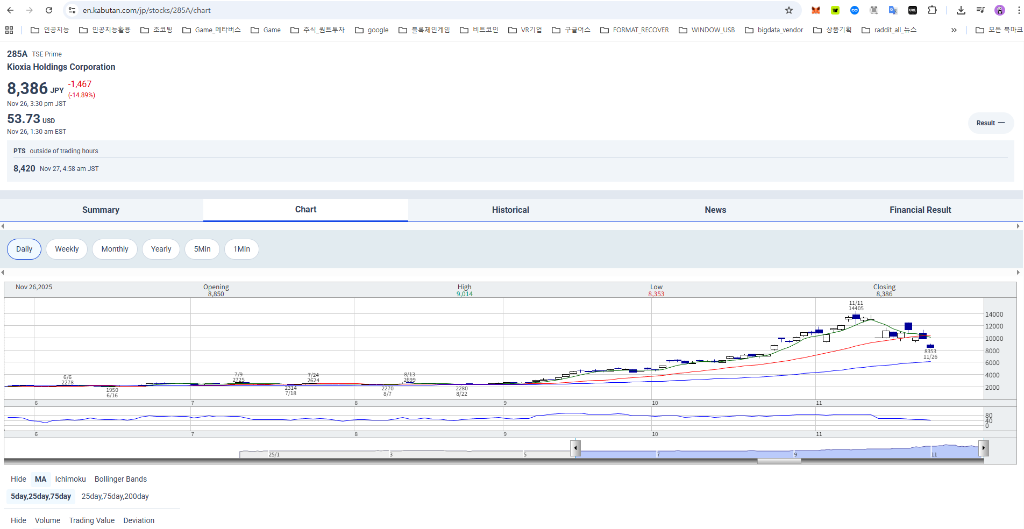Open the WINDOW_USB bookmark folder

click(x=707, y=30)
